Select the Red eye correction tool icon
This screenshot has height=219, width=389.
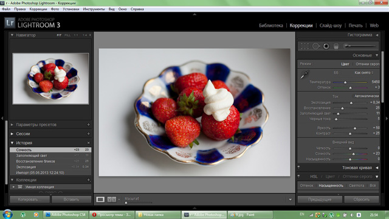pos(326,46)
